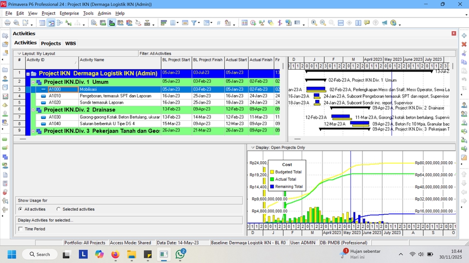Open the Project menu
Image resolution: width=469 pixels, height=263 pixels.
click(48, 13)
